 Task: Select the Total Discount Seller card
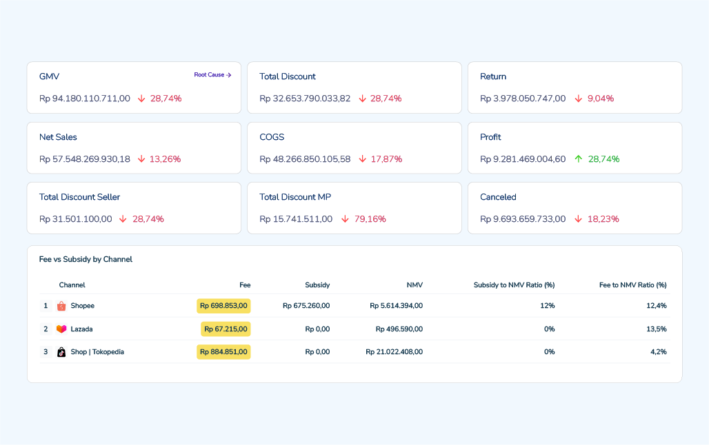[134, 208]
